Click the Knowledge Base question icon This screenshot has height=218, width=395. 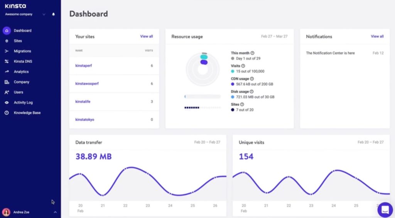click(7, 113)
